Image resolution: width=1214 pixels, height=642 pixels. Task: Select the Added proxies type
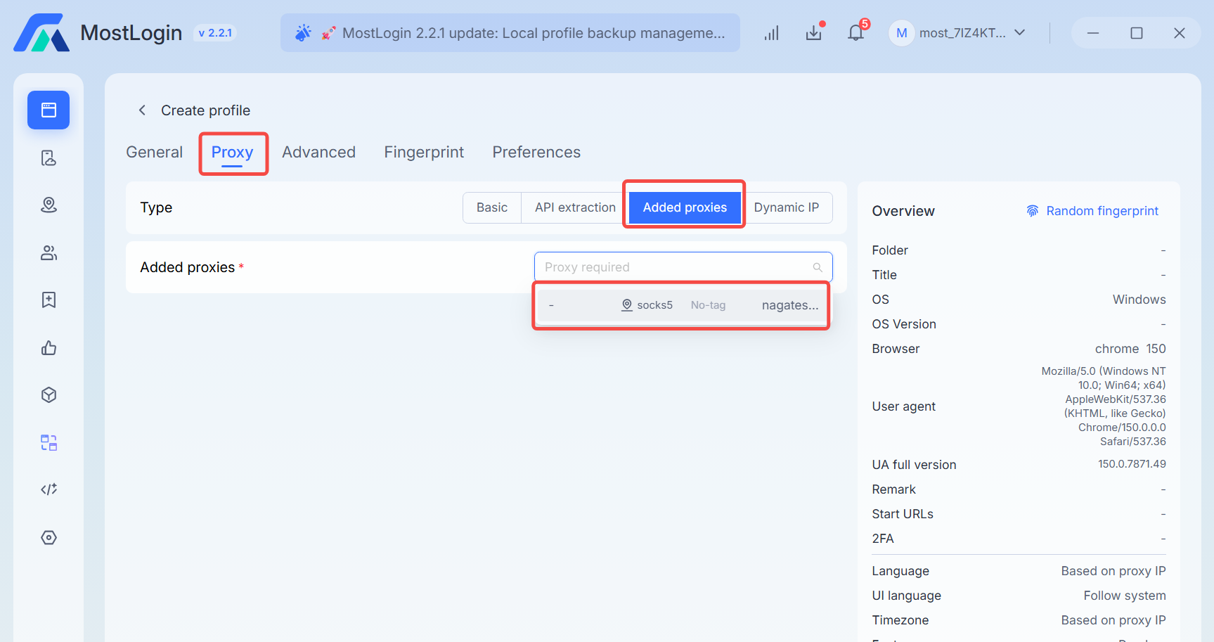685,207
